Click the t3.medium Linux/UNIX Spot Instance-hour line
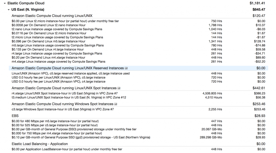276x153 pixels. point(69,98)
